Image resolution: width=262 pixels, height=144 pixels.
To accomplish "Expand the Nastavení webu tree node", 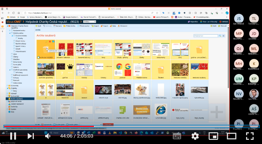I will coord(10,31).
